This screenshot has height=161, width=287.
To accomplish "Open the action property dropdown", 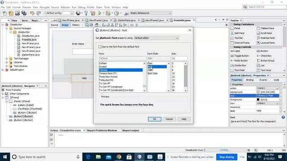I will 268,88.
